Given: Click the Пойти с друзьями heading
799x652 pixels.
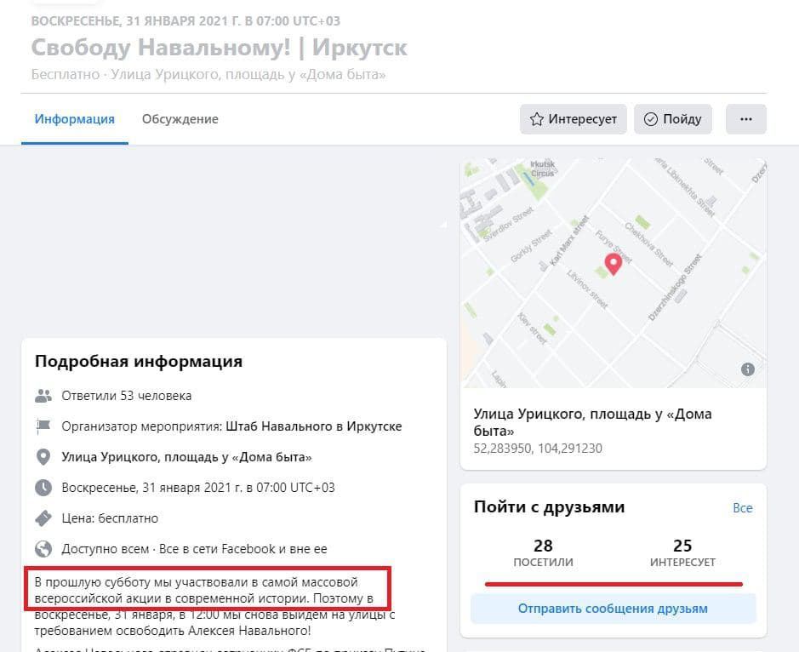Looking at the screenshot, I should [550, 507].
